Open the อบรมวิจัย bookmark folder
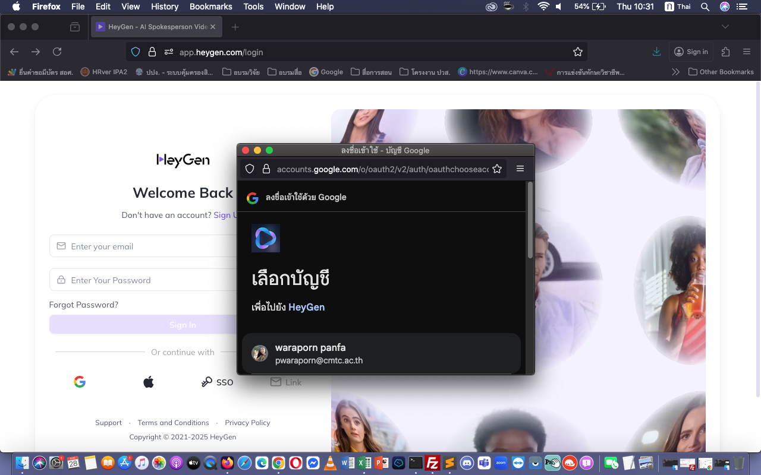The height and width of the screenshot is (475, 761). pos(241,72)
